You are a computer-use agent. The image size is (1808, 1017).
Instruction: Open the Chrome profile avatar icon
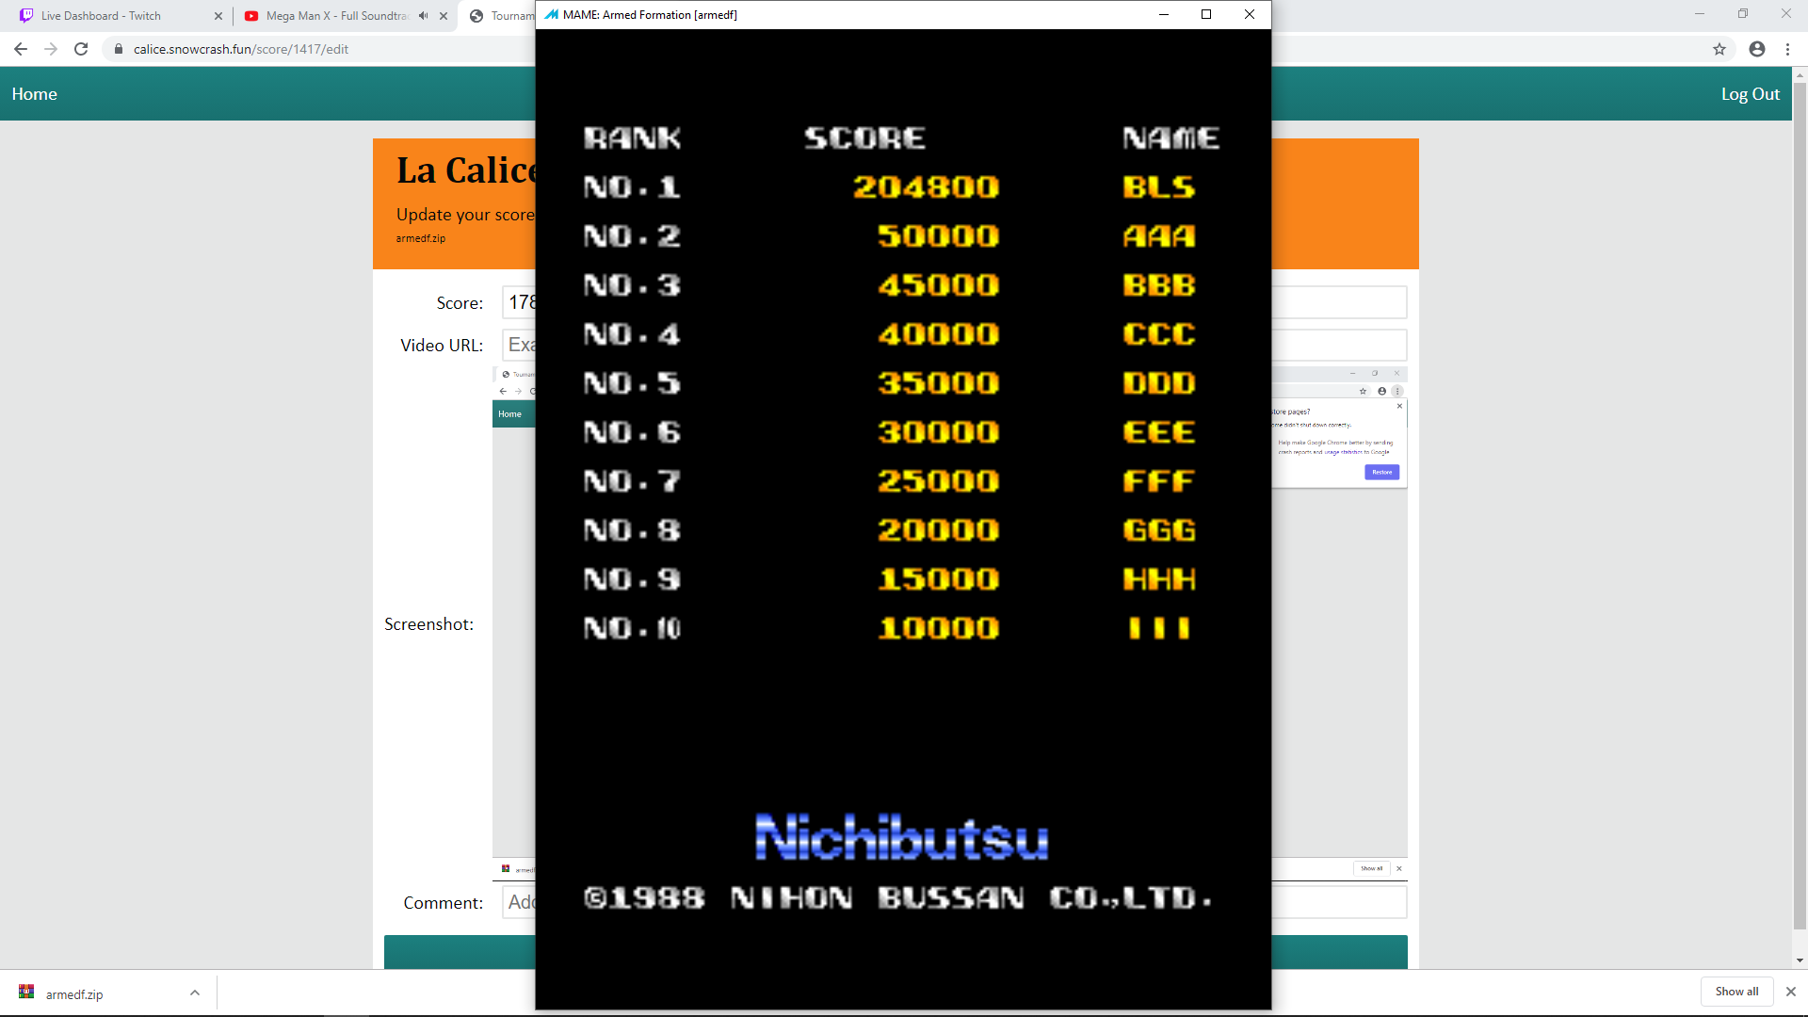point(1757,49)
